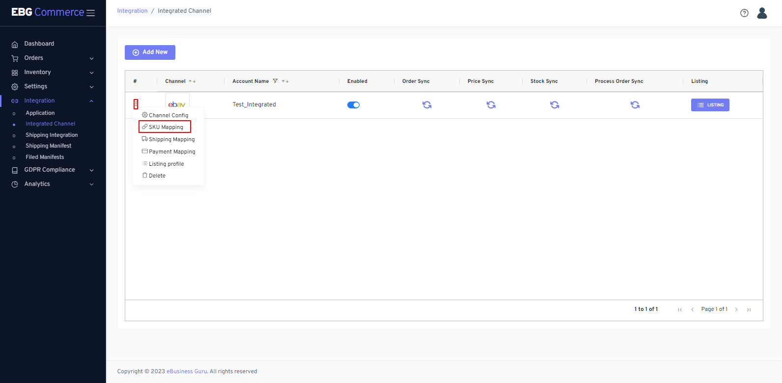Filter the Account Name column
Image resolution: width=782 pixels, height=383 pixels.
(275, 81)
